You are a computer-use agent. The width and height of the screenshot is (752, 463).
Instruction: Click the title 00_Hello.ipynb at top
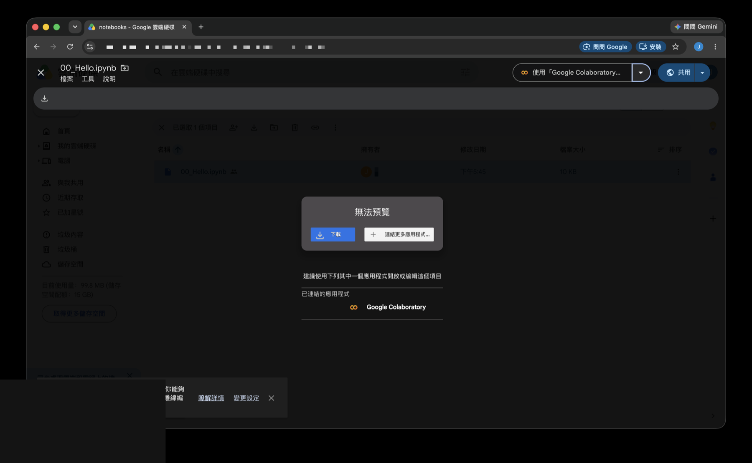coord(88,68)
